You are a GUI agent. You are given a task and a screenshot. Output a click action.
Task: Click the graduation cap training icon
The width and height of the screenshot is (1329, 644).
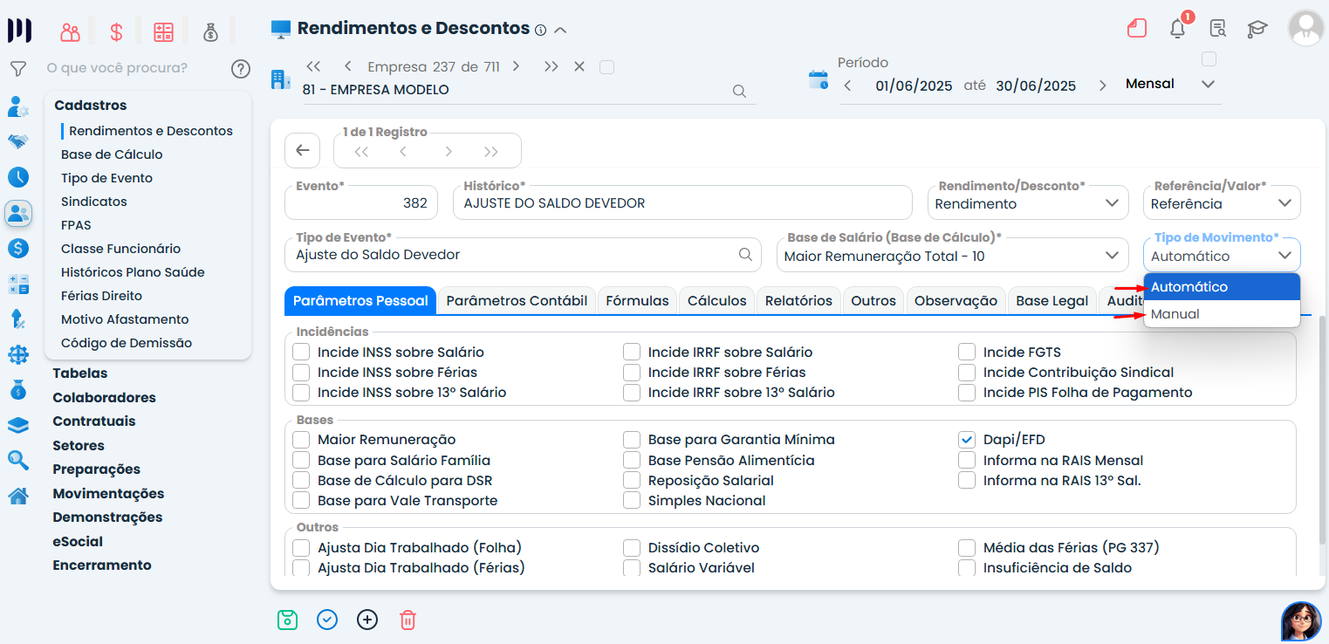coord(1257,29)
